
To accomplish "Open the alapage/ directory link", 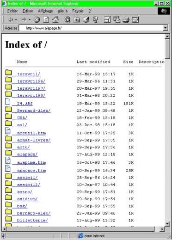I will [27, 154].
